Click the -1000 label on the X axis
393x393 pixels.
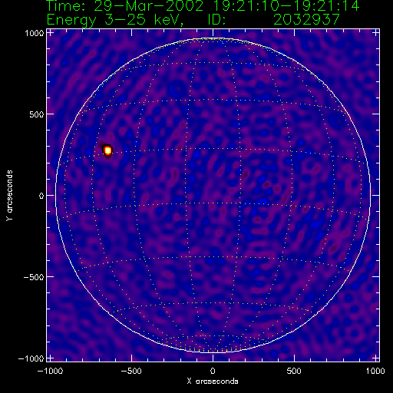(x=50, y=371)
